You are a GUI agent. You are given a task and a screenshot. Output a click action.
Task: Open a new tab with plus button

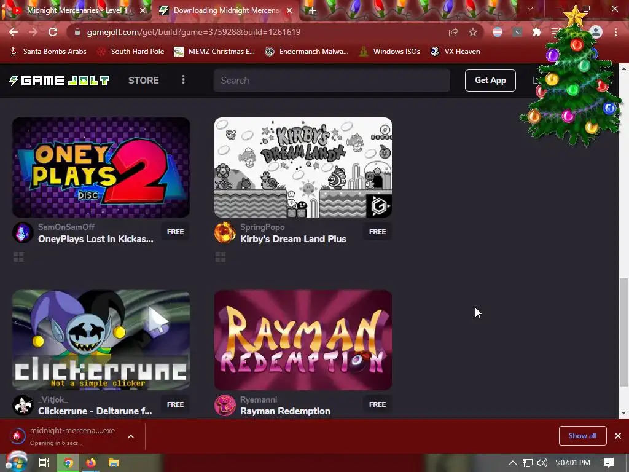pyautogui.click(x=312, y=11)
